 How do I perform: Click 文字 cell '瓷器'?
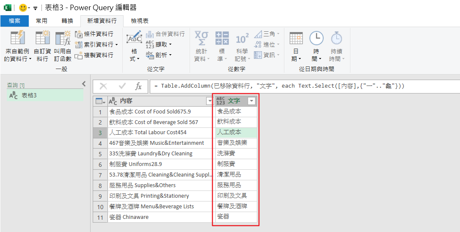point(237,217)
